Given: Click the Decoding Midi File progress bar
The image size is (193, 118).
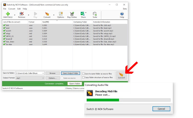Looking at the screenshot, I should click(128, 100).
